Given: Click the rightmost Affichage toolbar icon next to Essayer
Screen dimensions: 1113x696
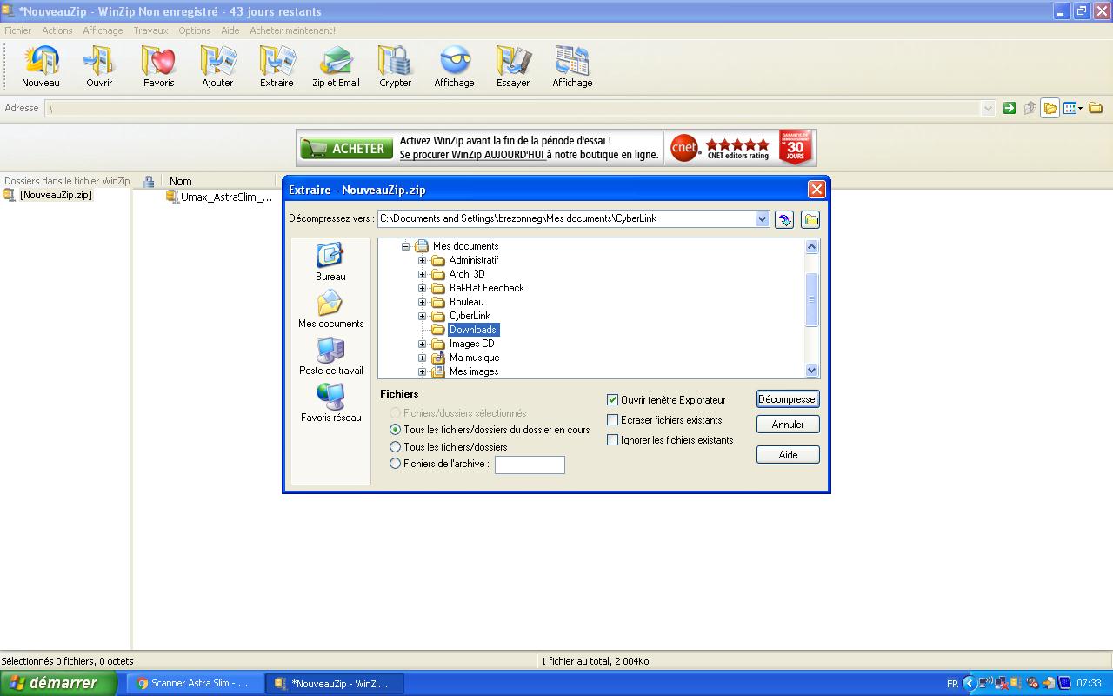Looking at the screenshot, I should coord(572,67).
